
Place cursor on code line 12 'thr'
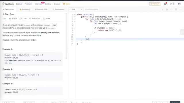pyautogui.click(x=87, y=39)
